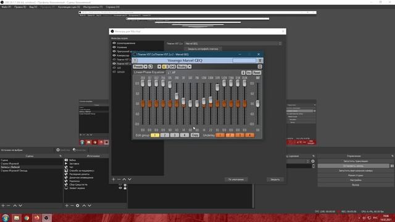Toggle visibility of the Усиление filter

coord(114,47)
